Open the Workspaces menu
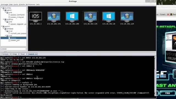 coord(30,4)
